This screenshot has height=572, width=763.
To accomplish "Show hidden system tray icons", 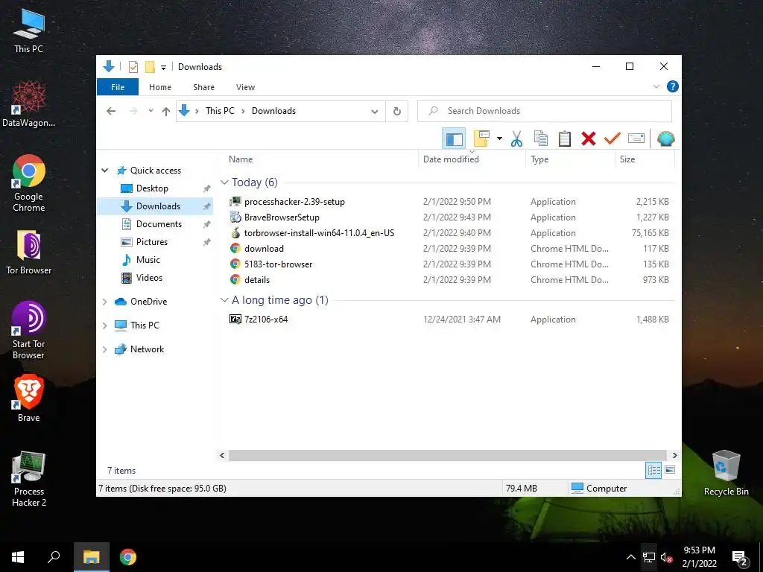I will click(x=630, y=557).
